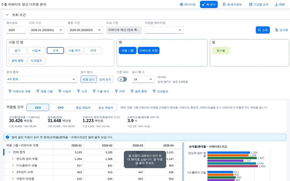The height and width of the screenshot is (181, 290).
Task: Click the pink 1,602 chart bar
Action: tap(233, 166)
